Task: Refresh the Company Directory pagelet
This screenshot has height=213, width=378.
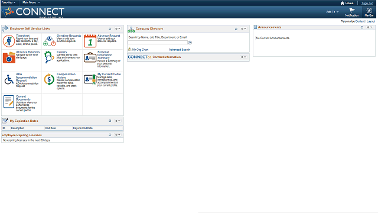Action: [236, 29]
